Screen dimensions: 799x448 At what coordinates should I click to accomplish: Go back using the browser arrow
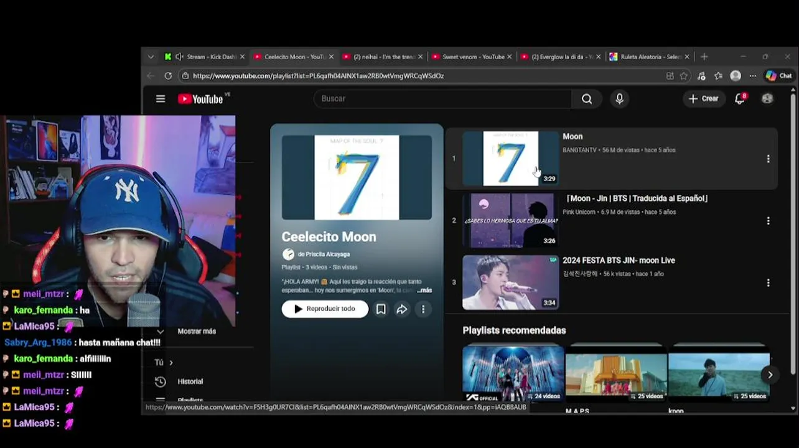point(151,76)
